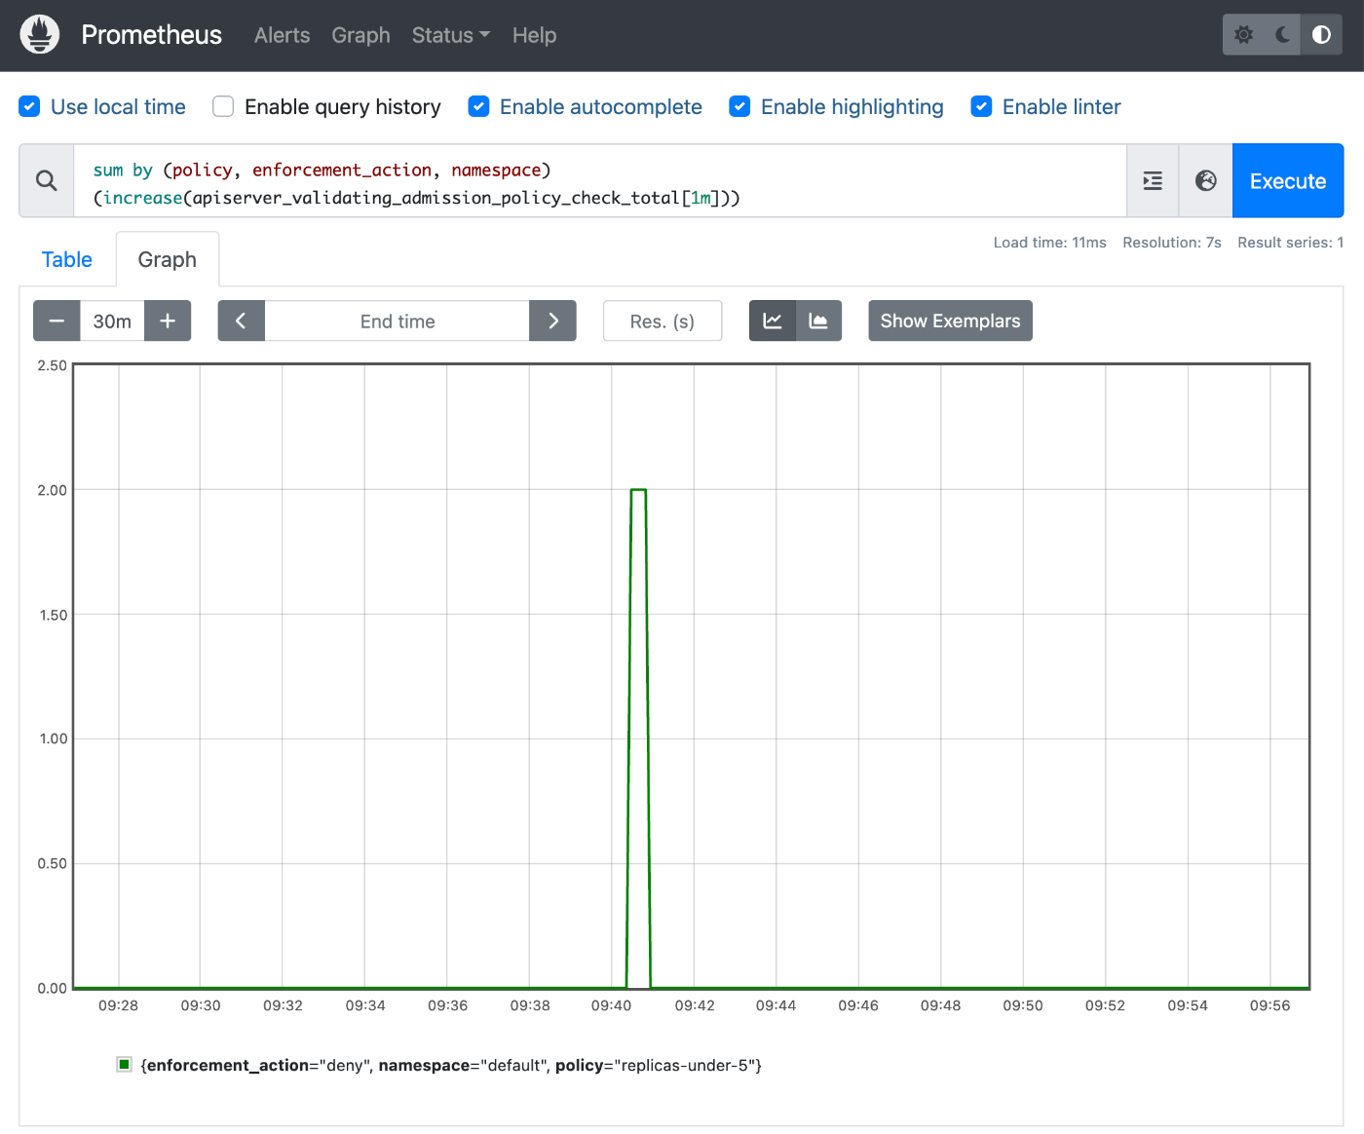Click into the PromQL expression editor
This screenshot has width=1364, height=1134.
click(x=600, y=181)
